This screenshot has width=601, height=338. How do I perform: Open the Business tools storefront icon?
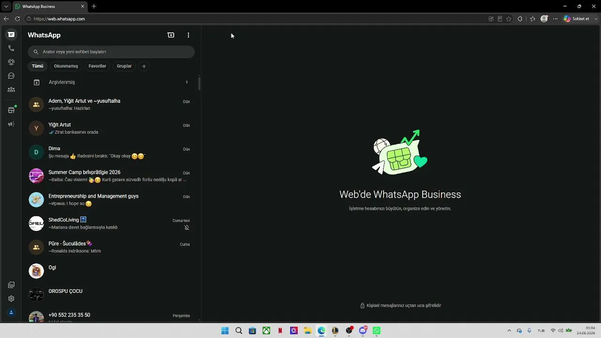pyautogui.click(x=11, y=110)
